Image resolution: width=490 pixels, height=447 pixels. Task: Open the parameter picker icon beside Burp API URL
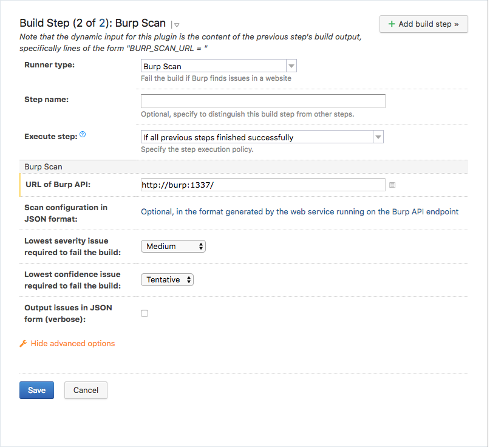coord(392,185)
